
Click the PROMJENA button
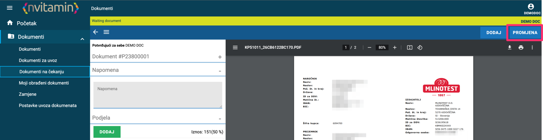click(x=525, y=33)
